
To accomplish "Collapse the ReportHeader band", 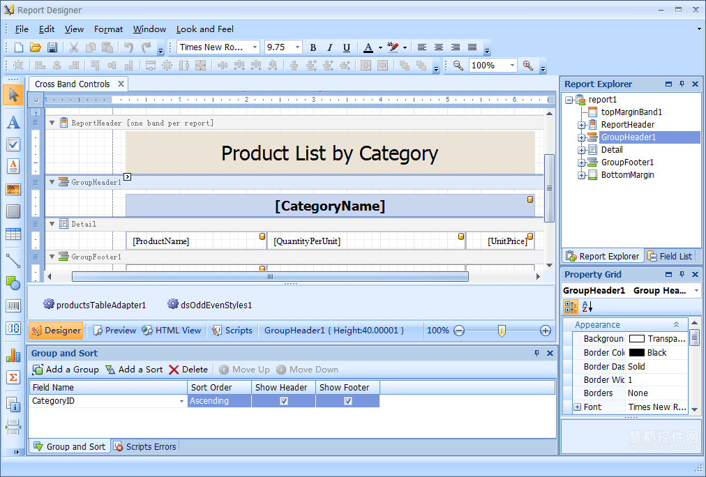I will (52, 123).
